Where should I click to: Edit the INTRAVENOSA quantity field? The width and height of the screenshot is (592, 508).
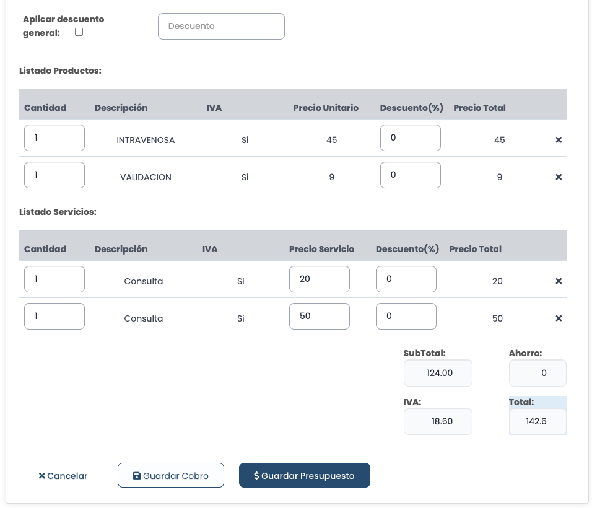point(54,138)
